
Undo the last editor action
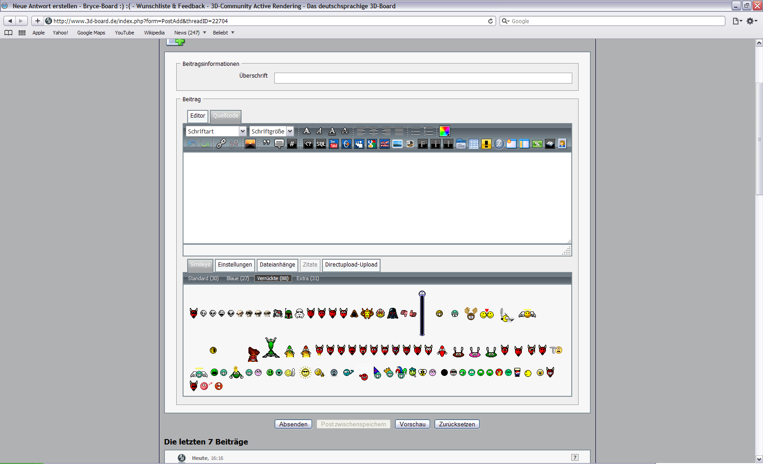pyautogui.click(x=192, y=144)
